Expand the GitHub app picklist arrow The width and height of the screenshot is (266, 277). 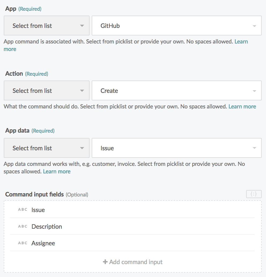(x=254, y=26)
